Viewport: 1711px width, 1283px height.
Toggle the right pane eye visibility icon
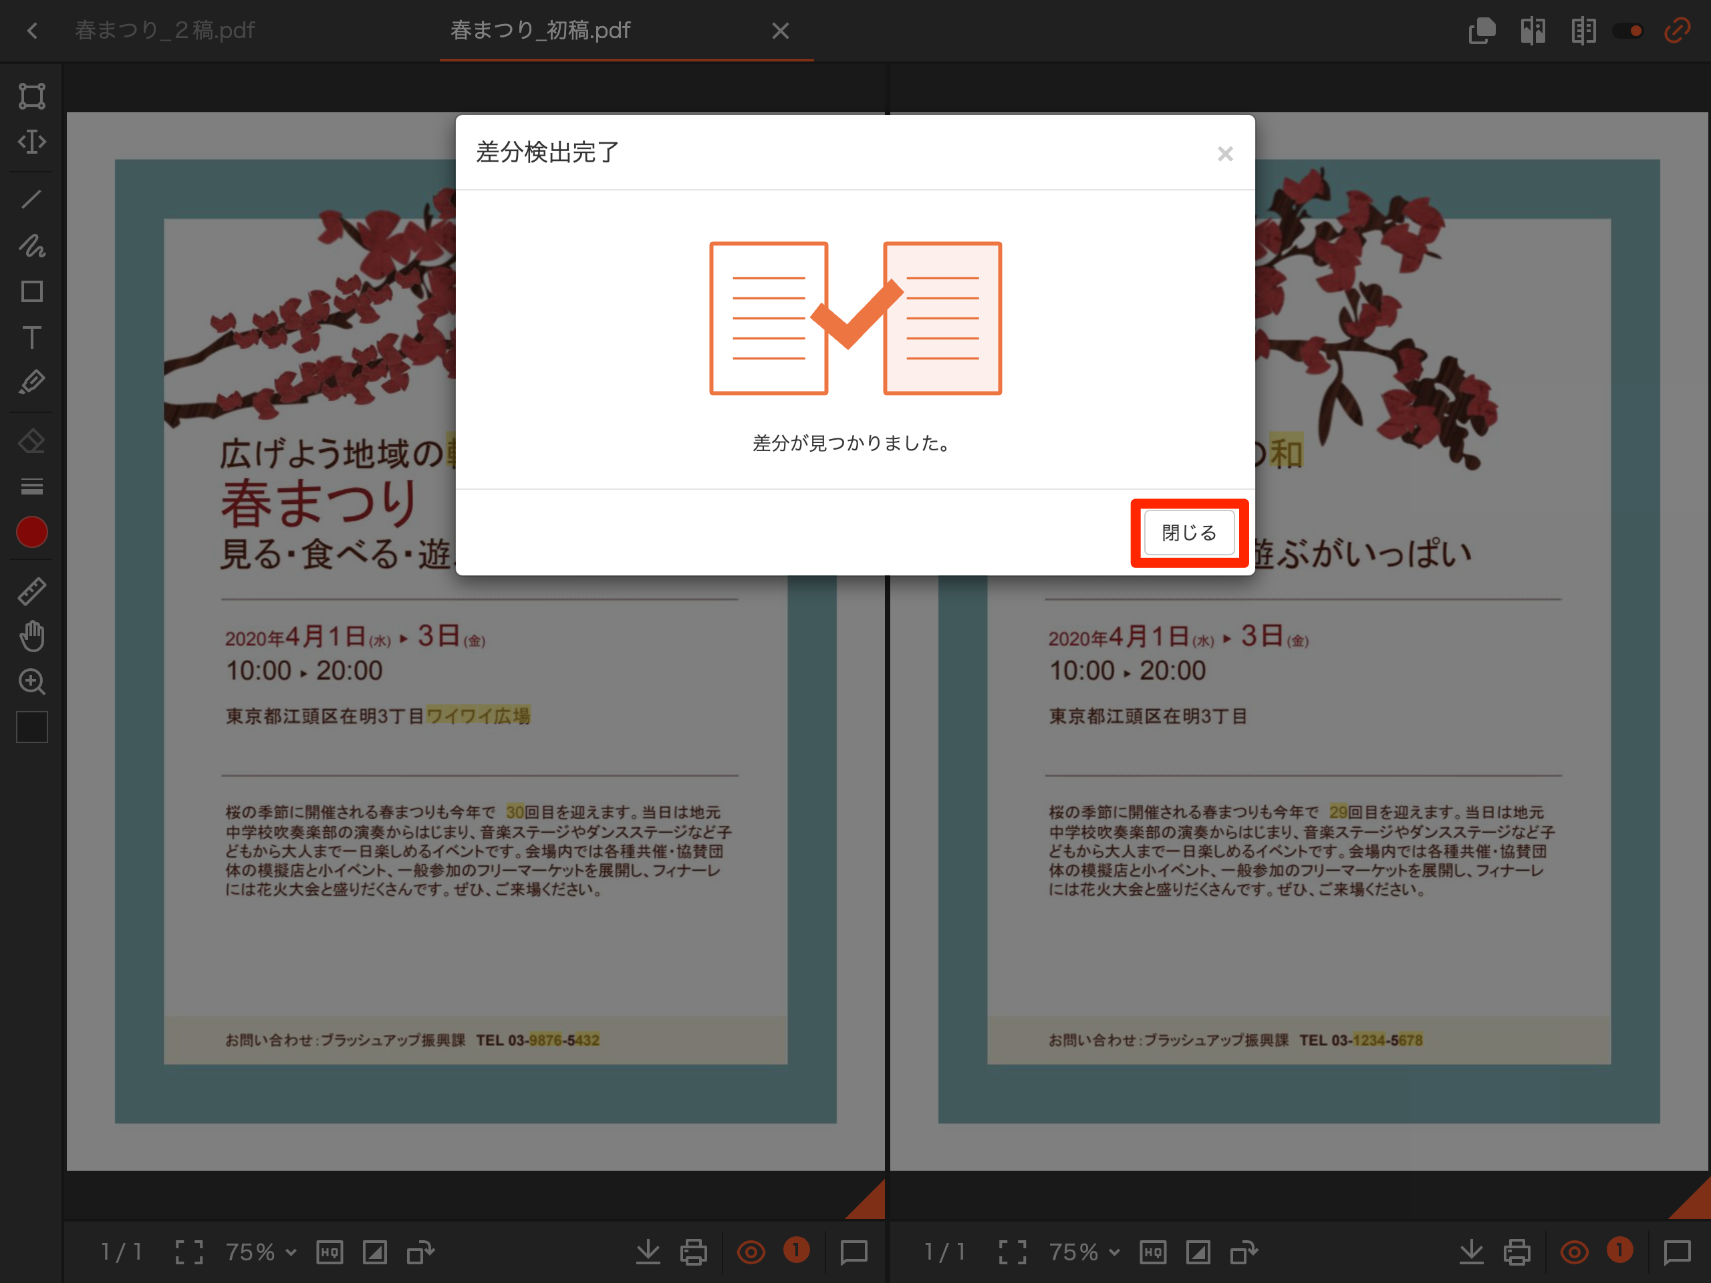pyautogui.click(x=1573, y=1252)
